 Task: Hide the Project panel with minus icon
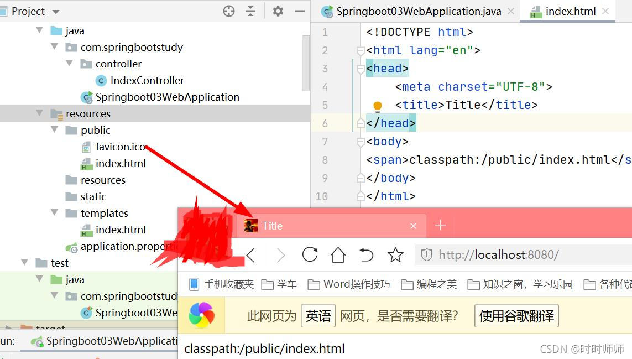click(x=300, y=11)
